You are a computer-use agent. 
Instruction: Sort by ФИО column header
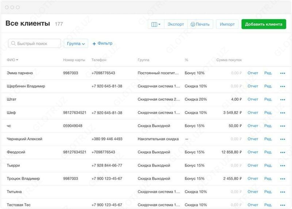tap(12, 60)
